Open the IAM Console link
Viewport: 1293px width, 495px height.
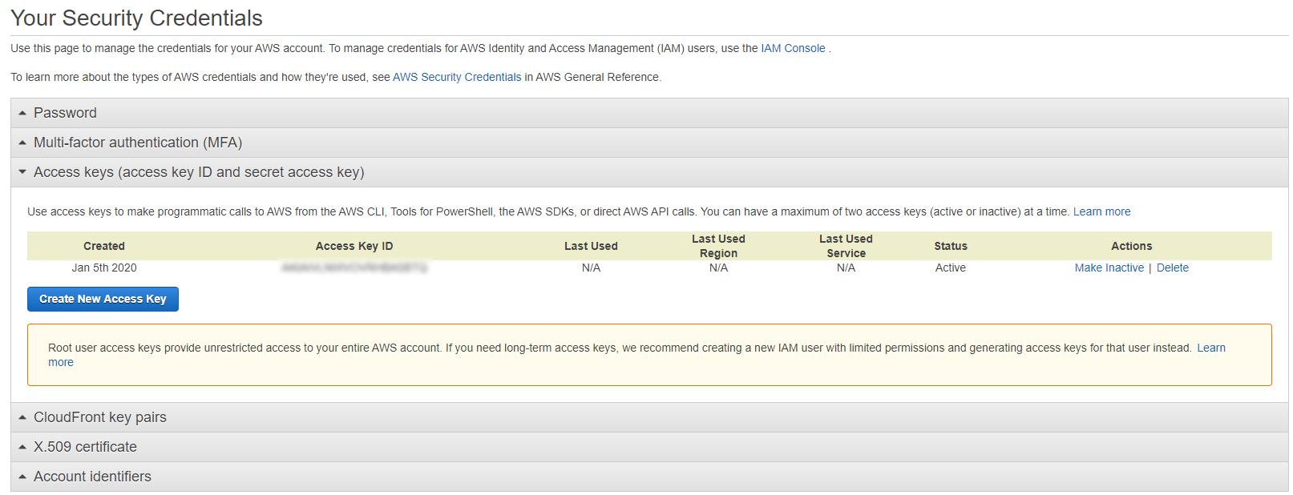[793, 48]
